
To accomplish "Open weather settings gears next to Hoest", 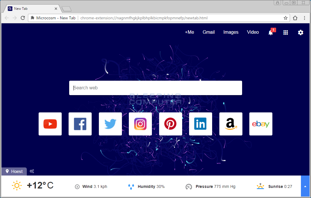I will coord(32,171).
